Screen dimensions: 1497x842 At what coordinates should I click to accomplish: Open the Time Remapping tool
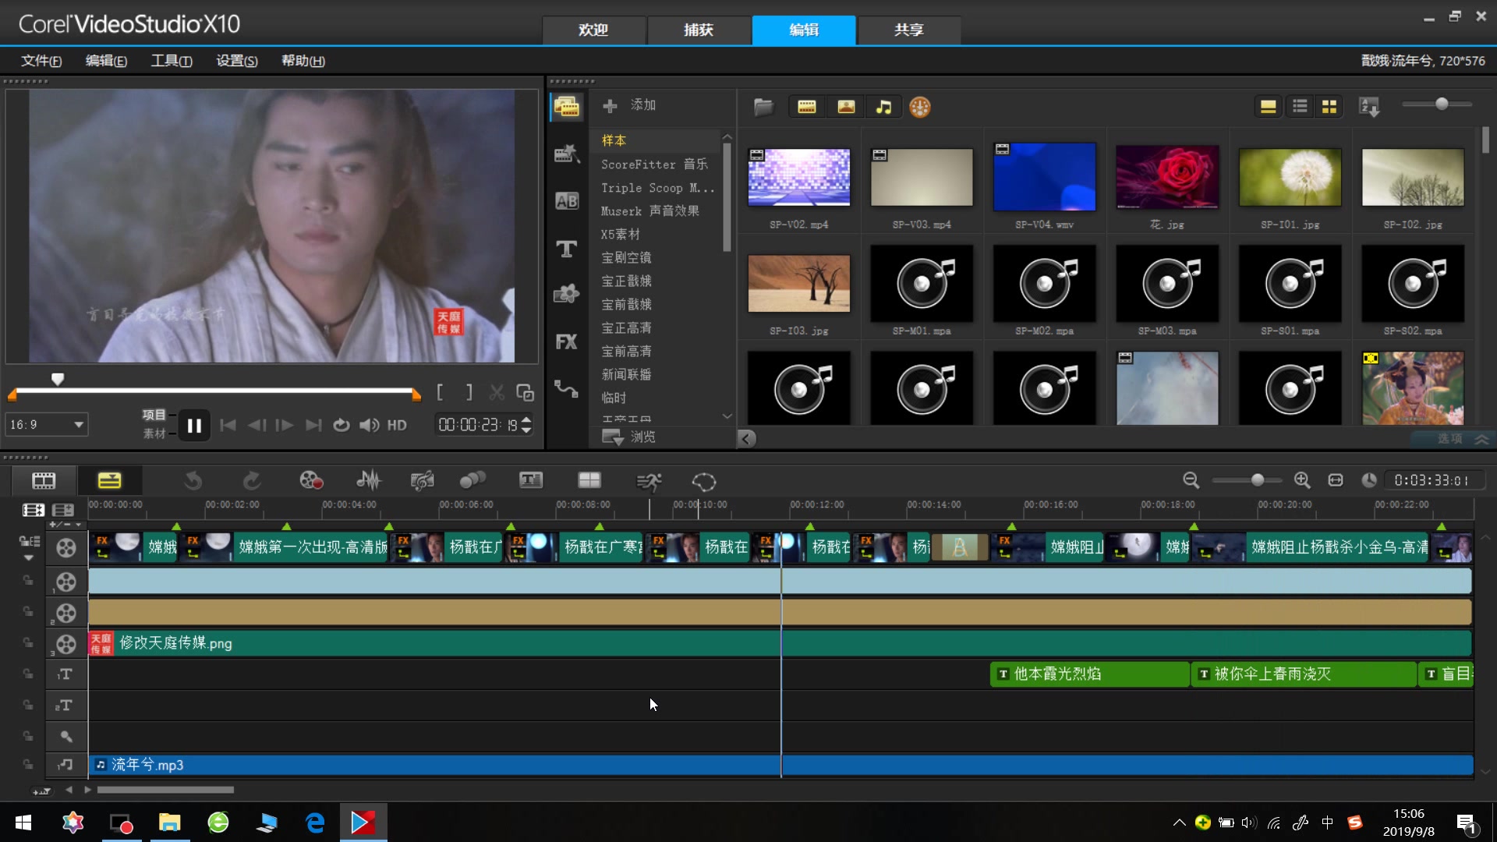(x=649, y=482)
